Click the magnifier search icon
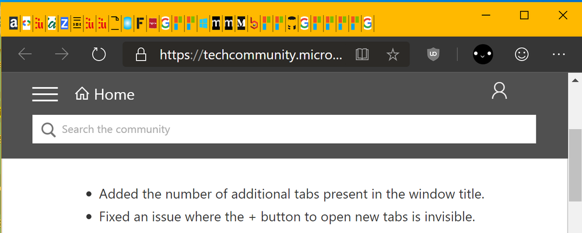 (x=48, y=129)
